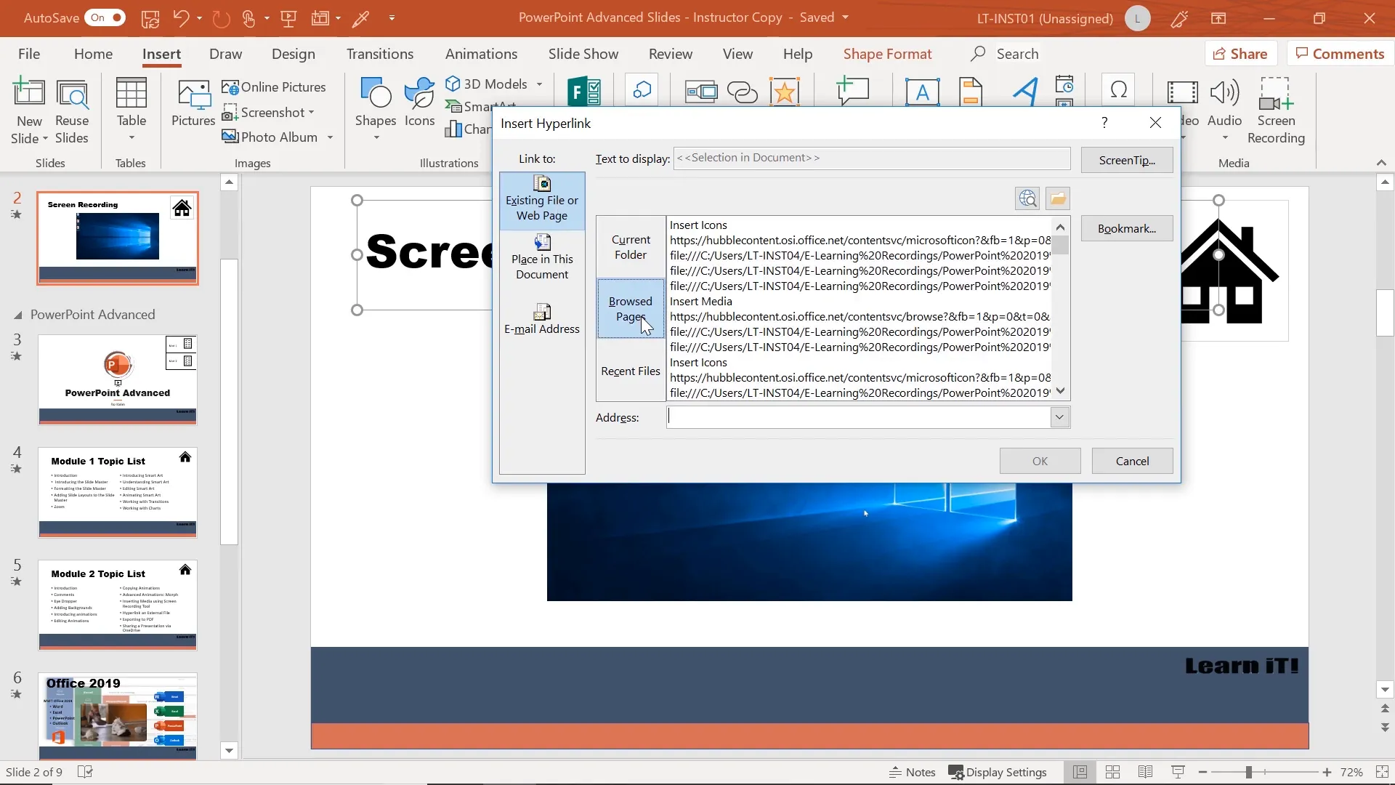Collapse PowerPoint Advanced section
The image size is (1395, 785).
coord(17,315)
